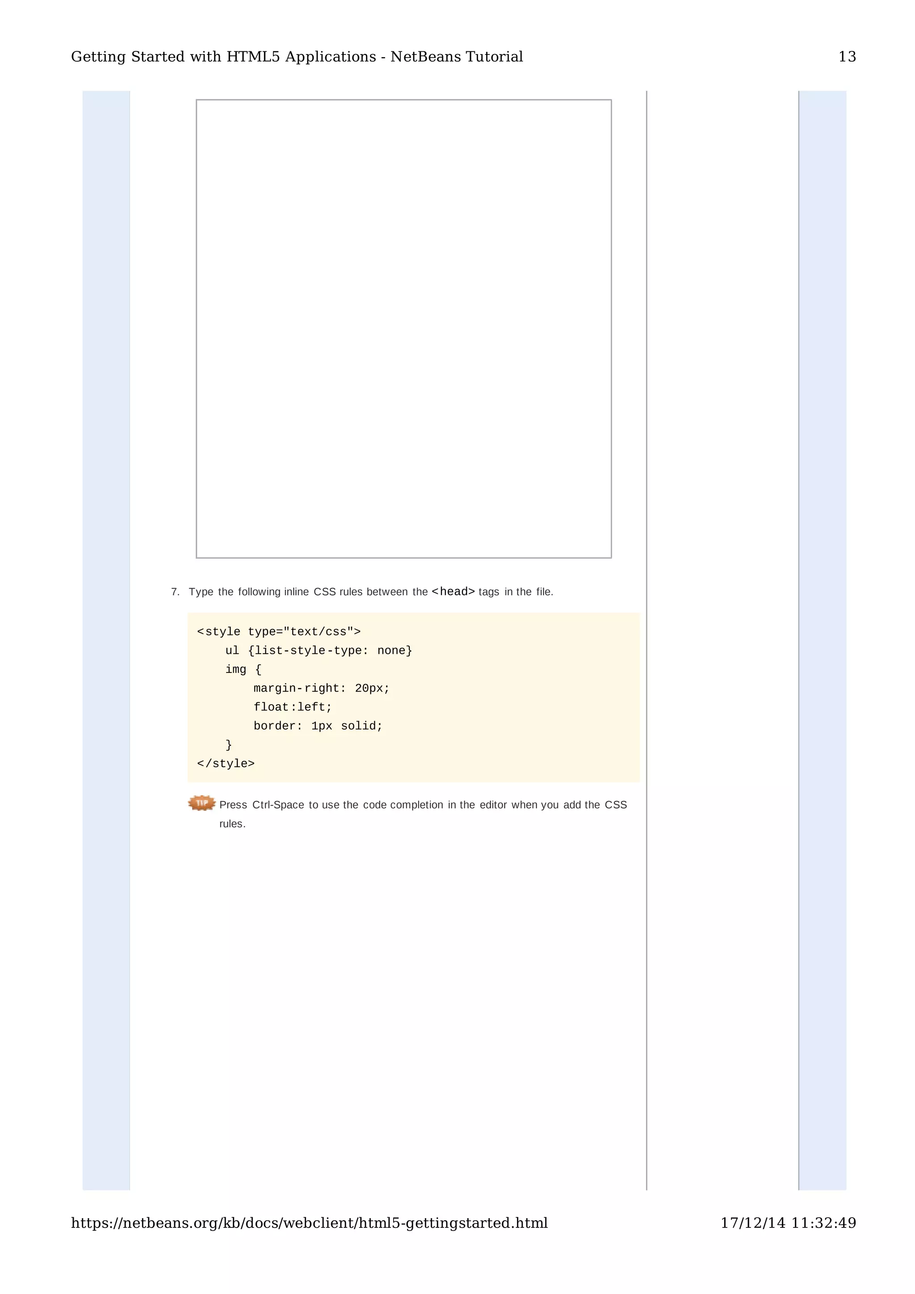This screenshot has width=915, height=1294.
Task: Click the right blue sidebar strip
Action: click(822, 620)
